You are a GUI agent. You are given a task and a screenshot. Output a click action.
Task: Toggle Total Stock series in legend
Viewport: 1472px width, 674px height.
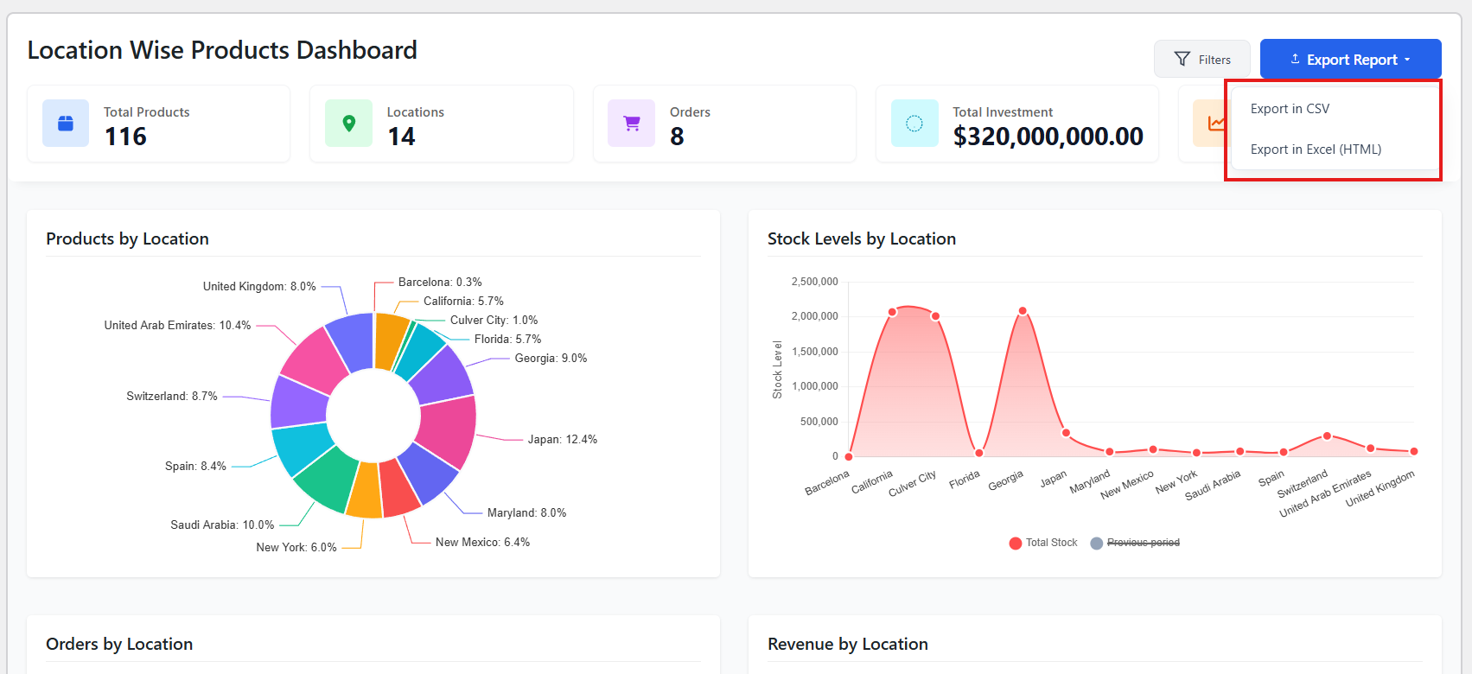click(x=1051, y=543)
